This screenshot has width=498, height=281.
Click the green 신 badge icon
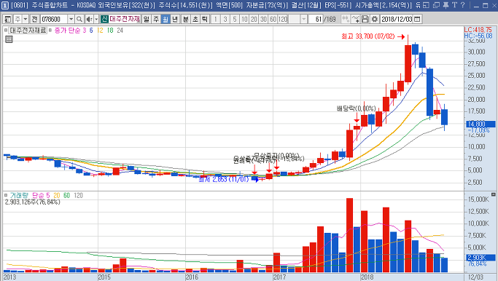[104, 20]
